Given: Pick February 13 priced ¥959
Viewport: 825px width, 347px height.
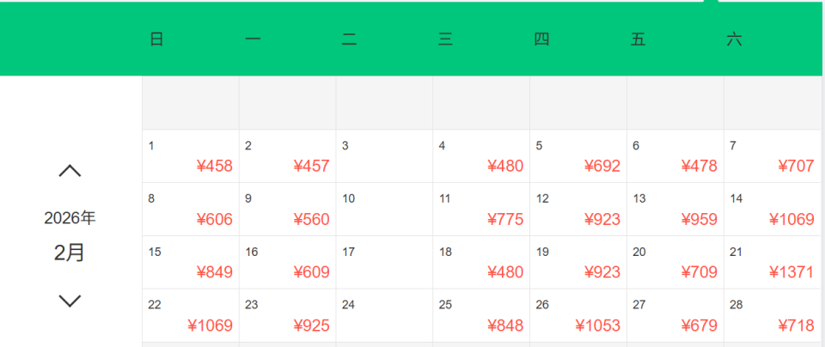Looking at the screenshot, I should point(675,210).
